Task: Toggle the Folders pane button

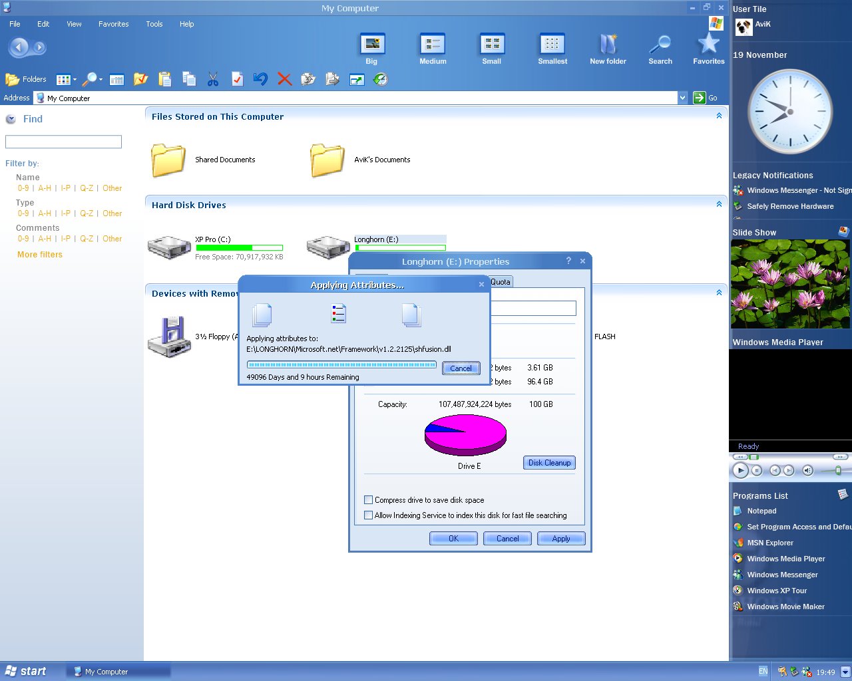Action: 26,79
